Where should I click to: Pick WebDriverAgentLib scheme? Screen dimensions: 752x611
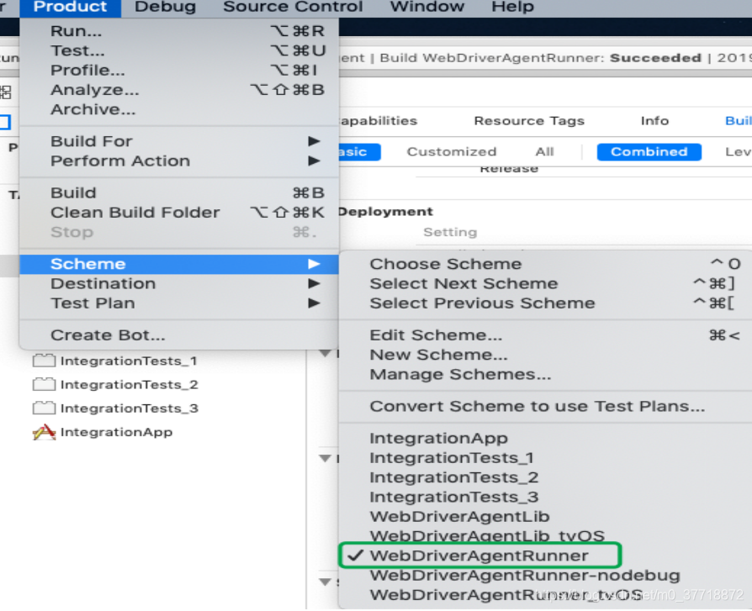[545, 517]
